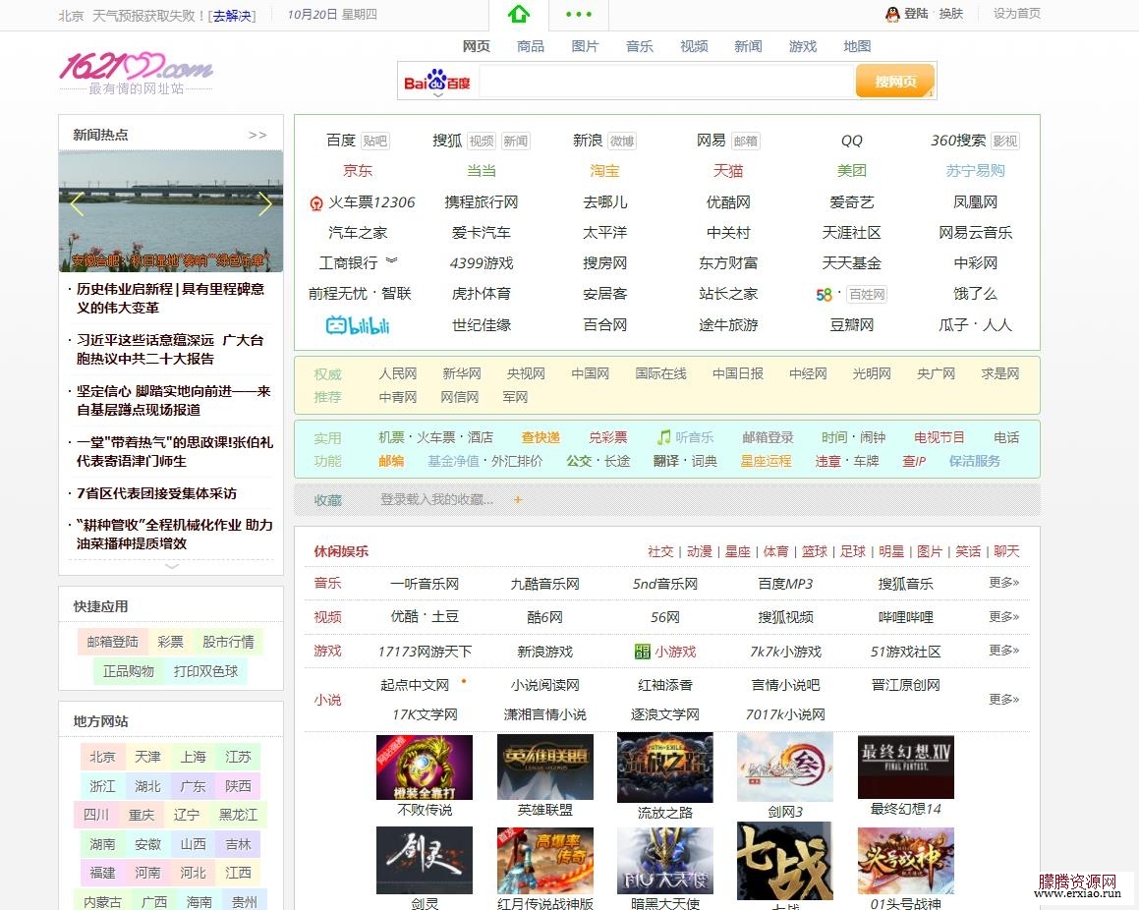Focus the Baidu search input field
The height and width of the screenshot is (910, 1139).
pyautogui.click(x=666, y=82)
